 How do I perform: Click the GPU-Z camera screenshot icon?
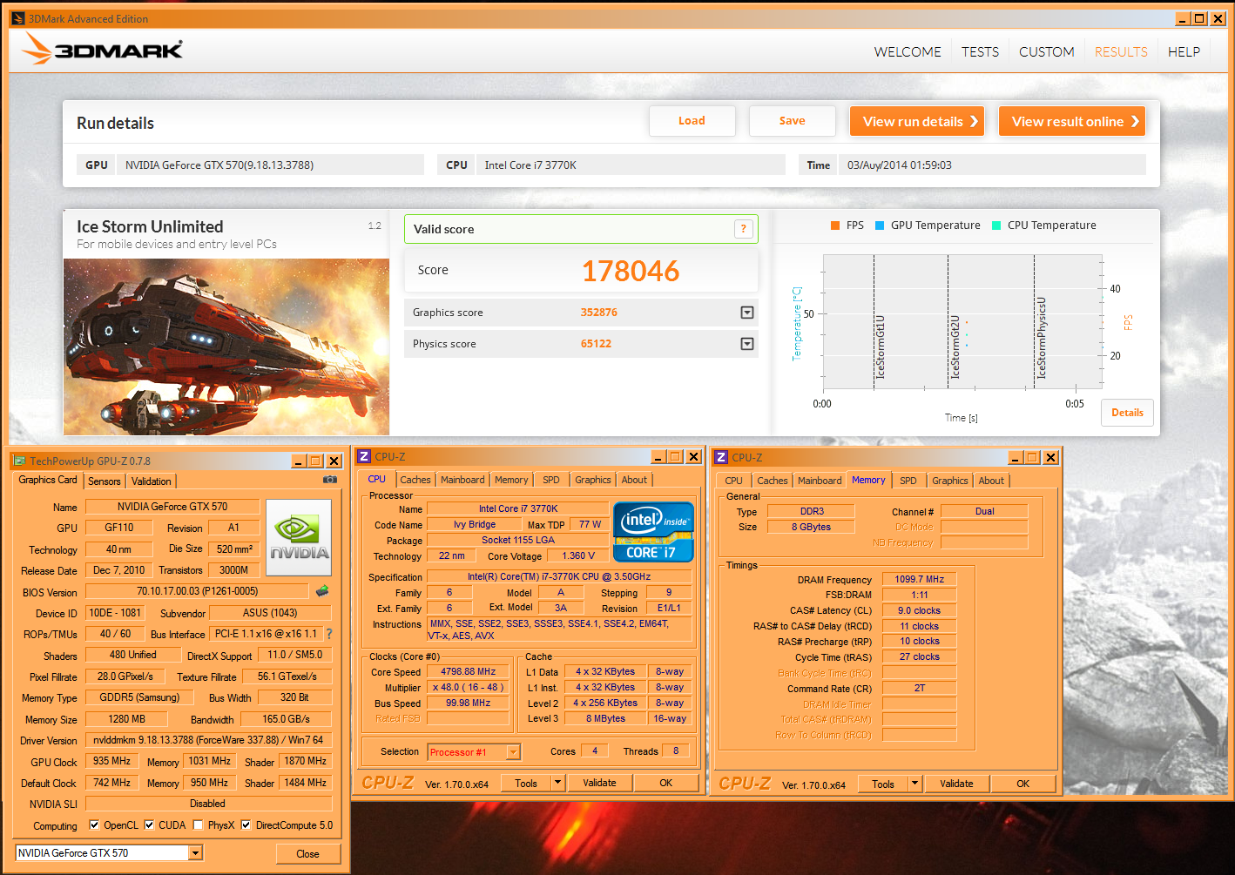click(x=330, y=480)
